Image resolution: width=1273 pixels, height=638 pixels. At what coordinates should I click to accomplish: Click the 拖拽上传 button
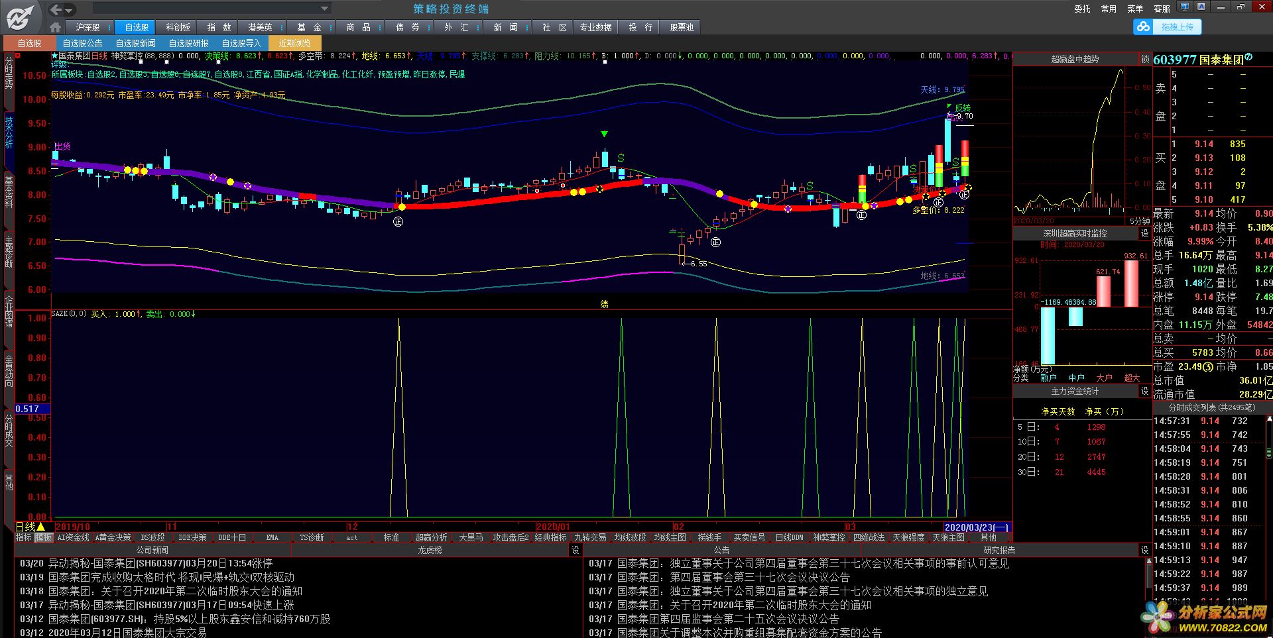(x=1177, y=27)
